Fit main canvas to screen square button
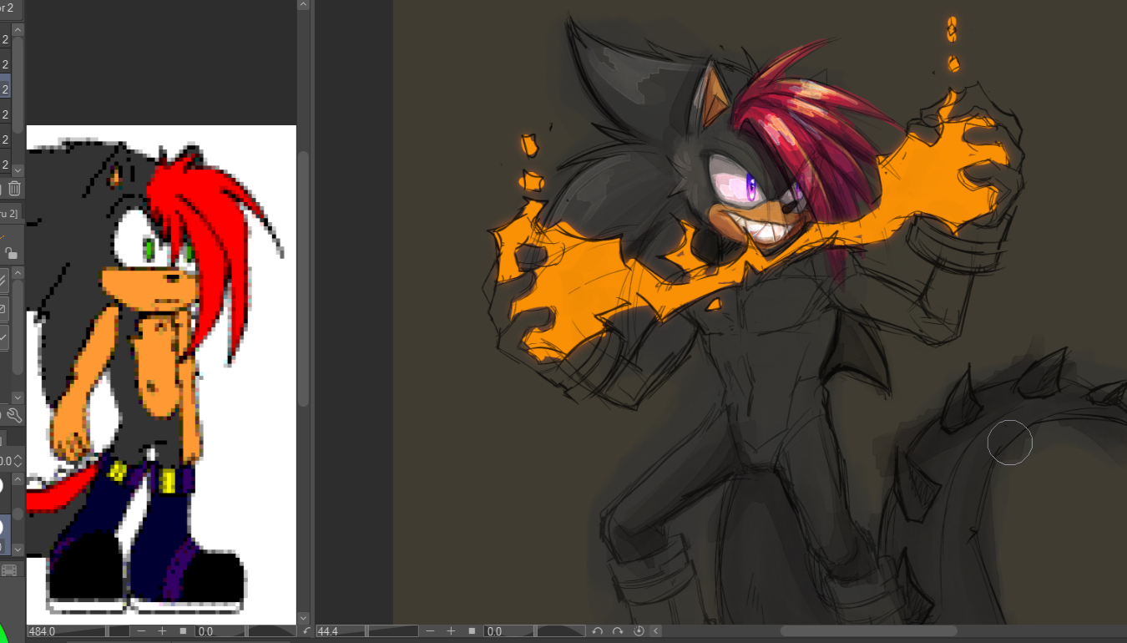This screenshot has width=1127, height=643. (472, 631)
